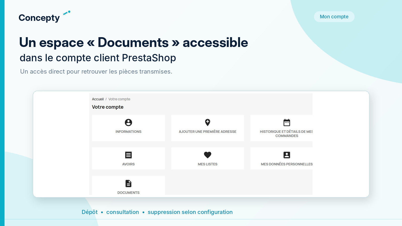Click the Mes Listes heart icon
This screenshot has width=402, height=226.
click(208, 155)
